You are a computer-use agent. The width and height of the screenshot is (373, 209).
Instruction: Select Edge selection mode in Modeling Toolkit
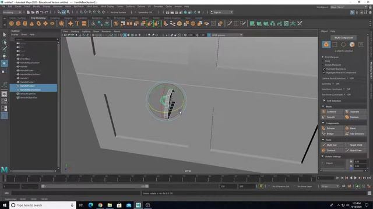(343, 44)
